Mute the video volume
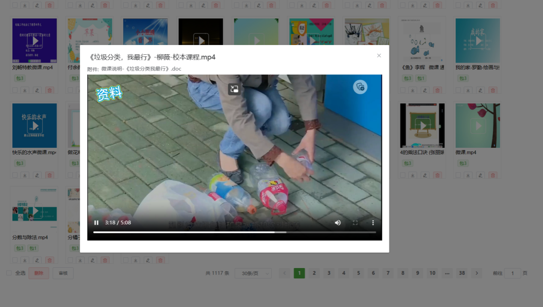Screen dimensions: 543x307 338,223
